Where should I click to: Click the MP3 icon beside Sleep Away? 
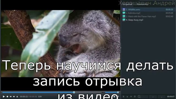tap(124, 20)
